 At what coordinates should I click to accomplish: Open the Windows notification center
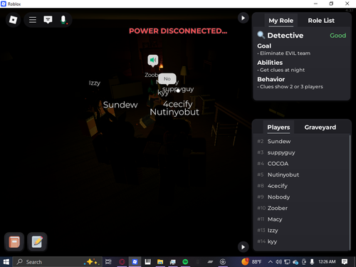pyautogui.click(x=345, y=262)
